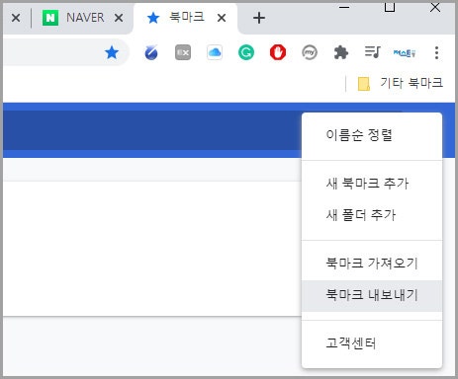Click the gray EX extension icon
Screen dimensions: 458x379
tap(183, 52)
